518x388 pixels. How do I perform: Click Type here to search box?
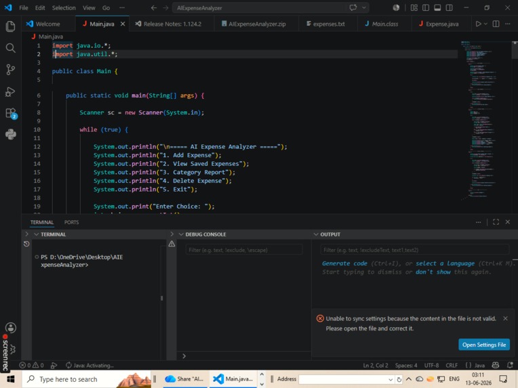[87, 379]
